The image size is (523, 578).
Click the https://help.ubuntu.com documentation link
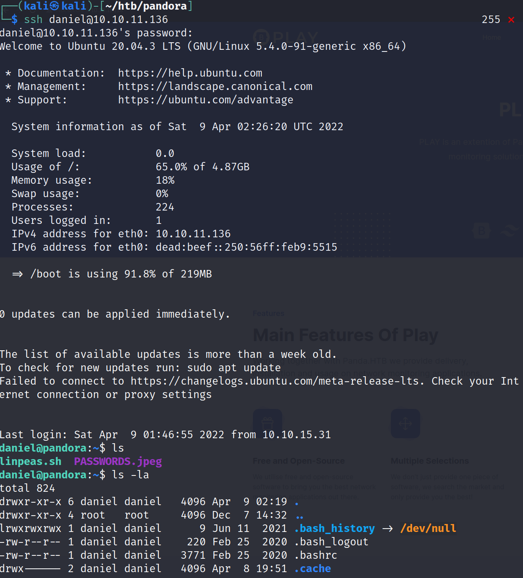tap(190, 73)
